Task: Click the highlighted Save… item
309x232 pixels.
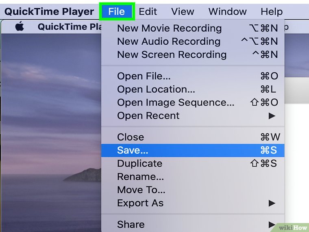Action: [x=133, y=150]
